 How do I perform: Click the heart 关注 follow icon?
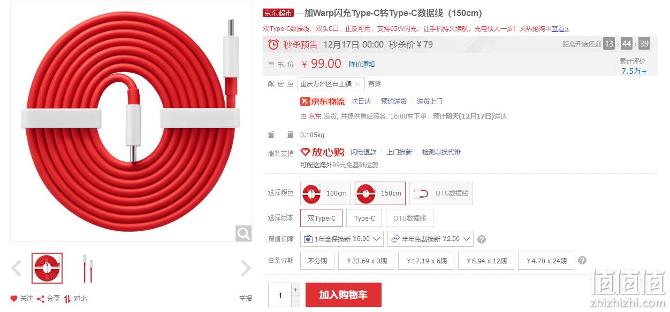[x=14, y=299]
